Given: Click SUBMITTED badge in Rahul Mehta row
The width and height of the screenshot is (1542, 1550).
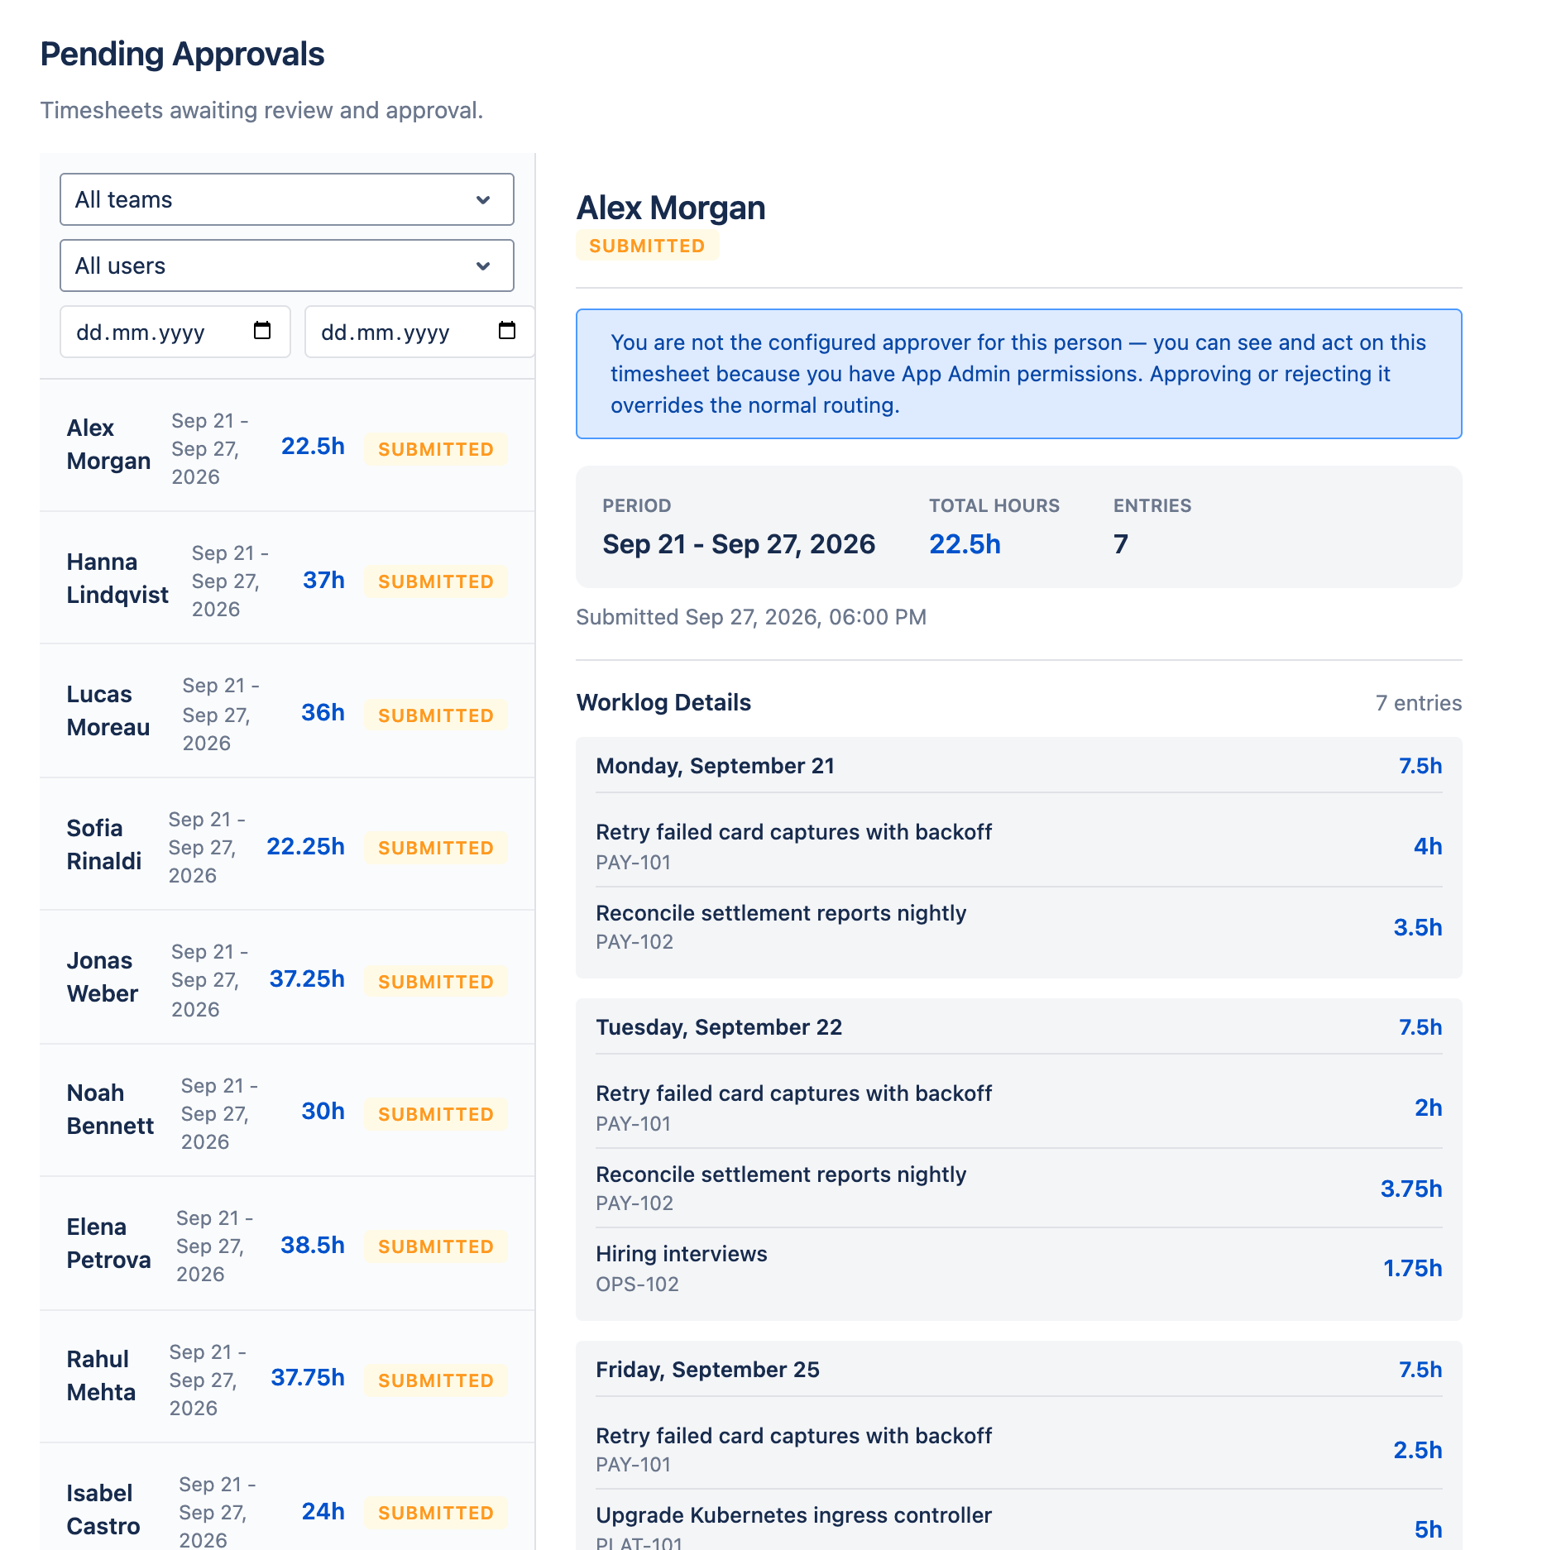Looking at the screenshot, I should tap(436, 1380).
